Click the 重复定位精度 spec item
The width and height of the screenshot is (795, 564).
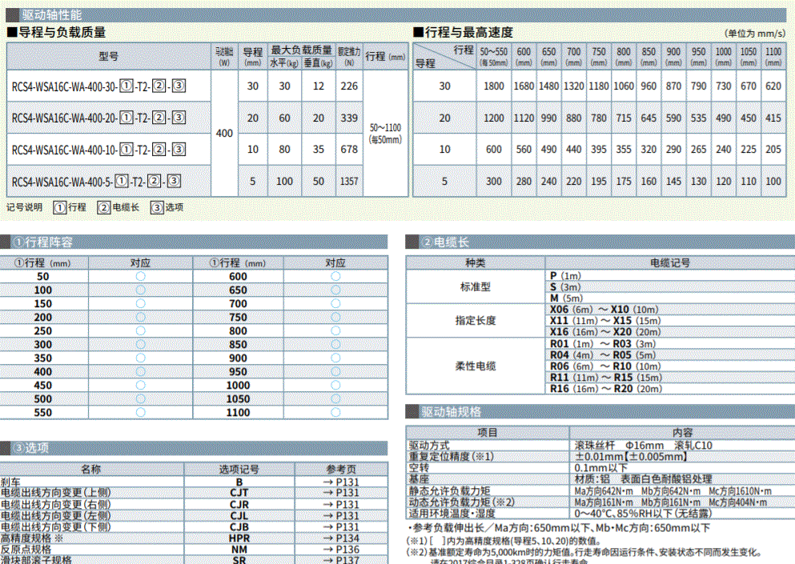[452, 457]
